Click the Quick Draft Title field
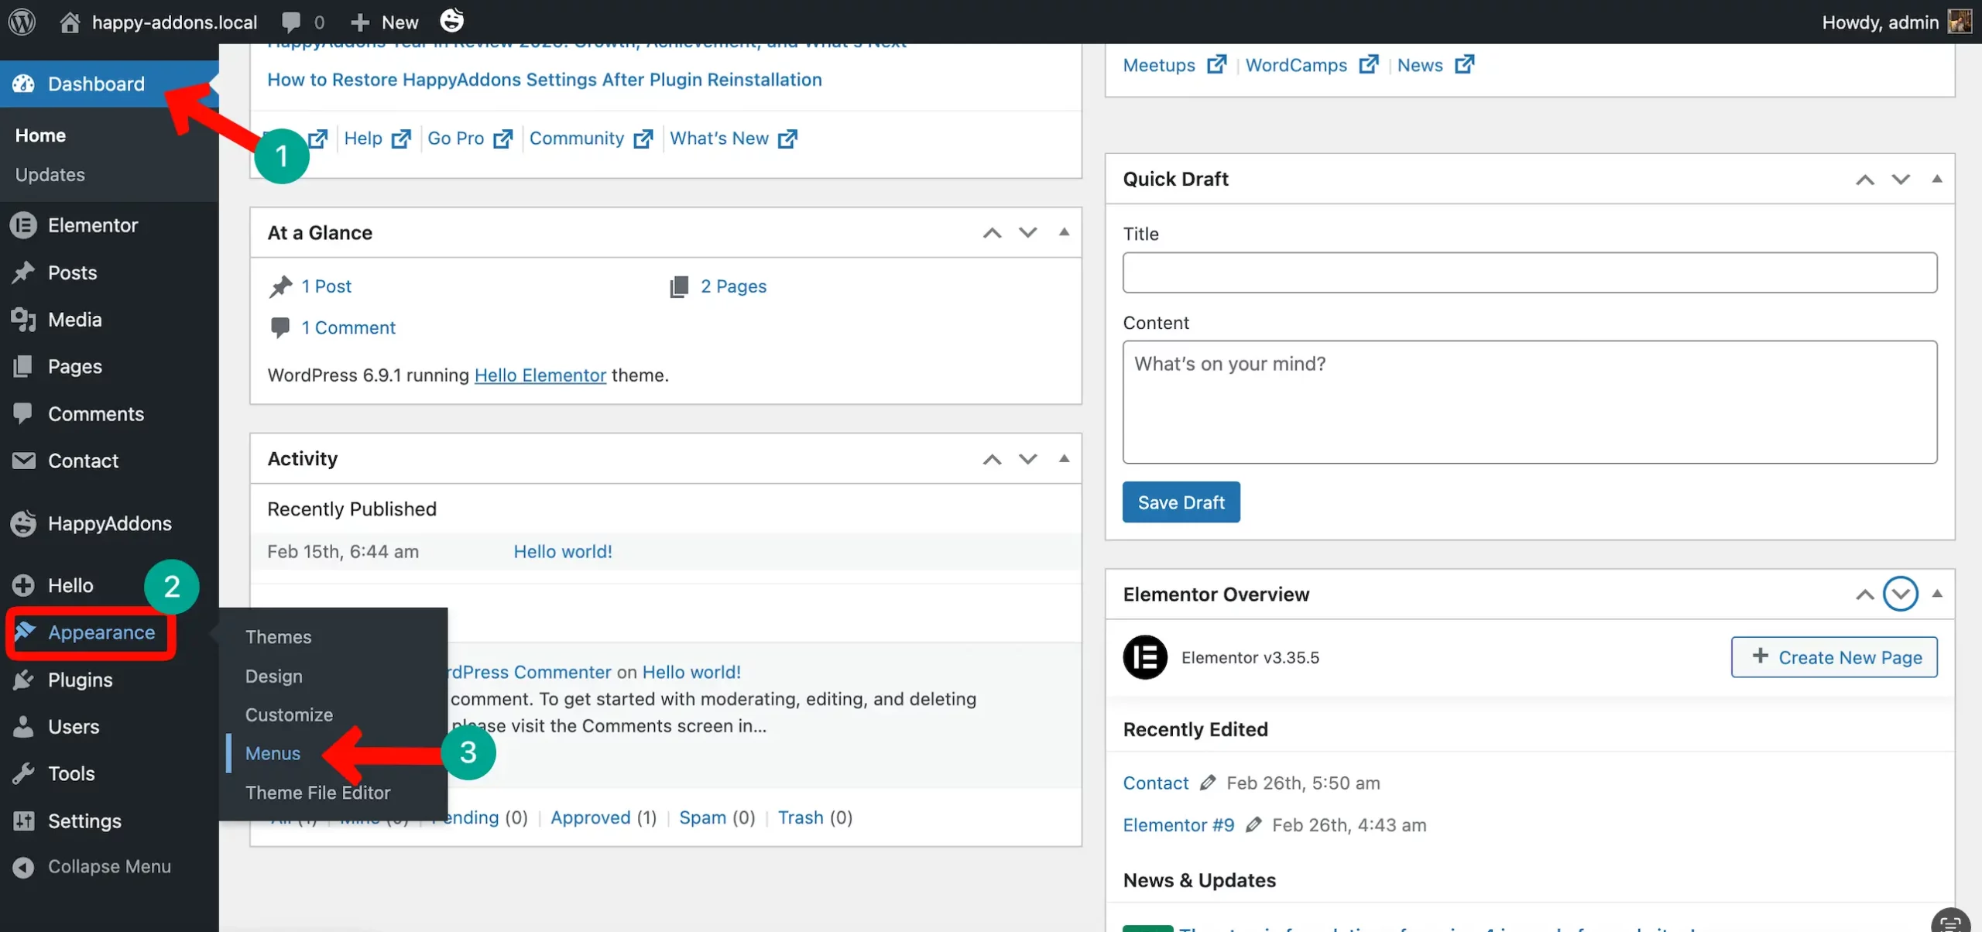 pyautogui.click(x=1529, y=272)
